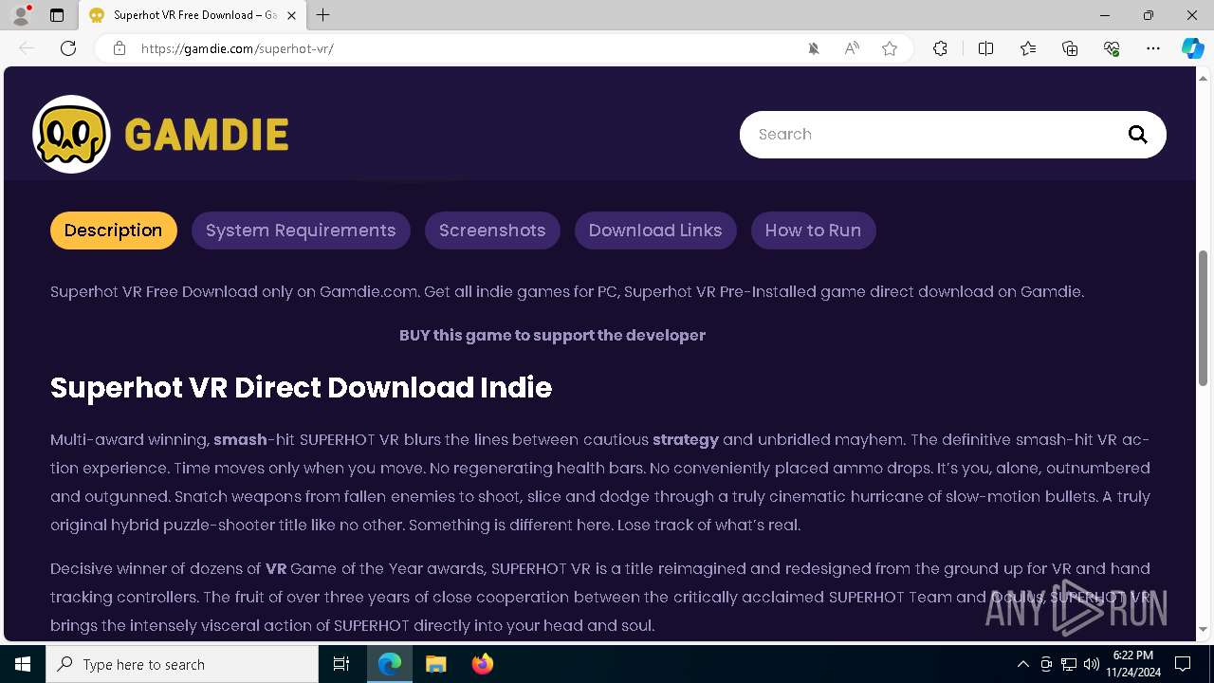Click the taskbar search box
1214x683 pixels.
182,664
